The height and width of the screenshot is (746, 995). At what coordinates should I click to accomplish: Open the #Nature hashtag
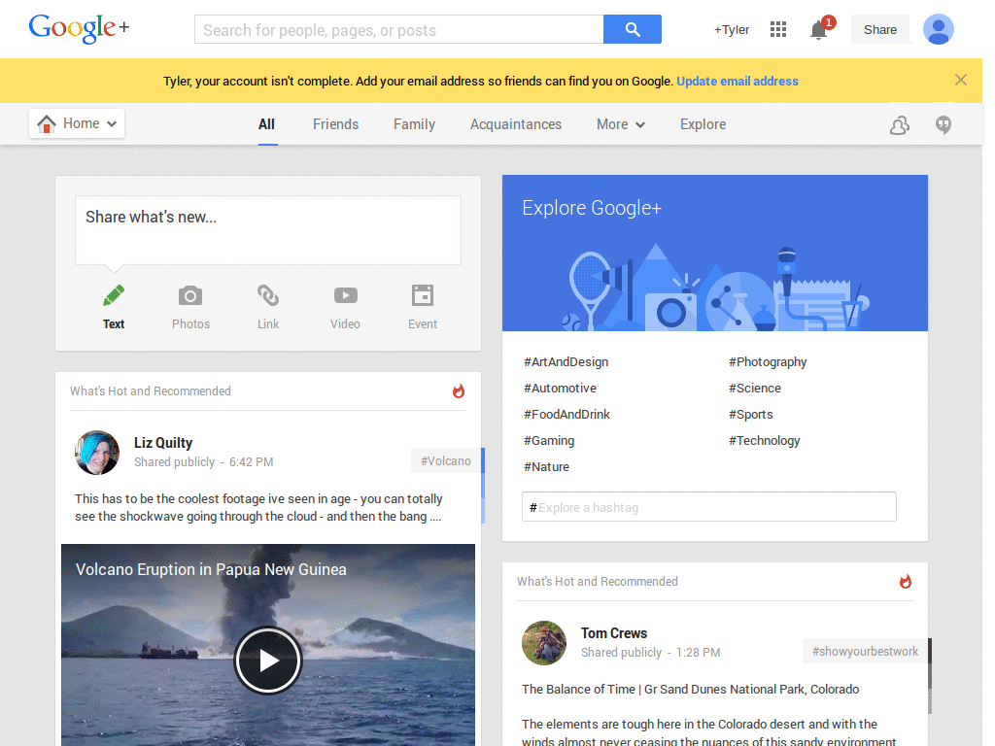coord(546,467)
